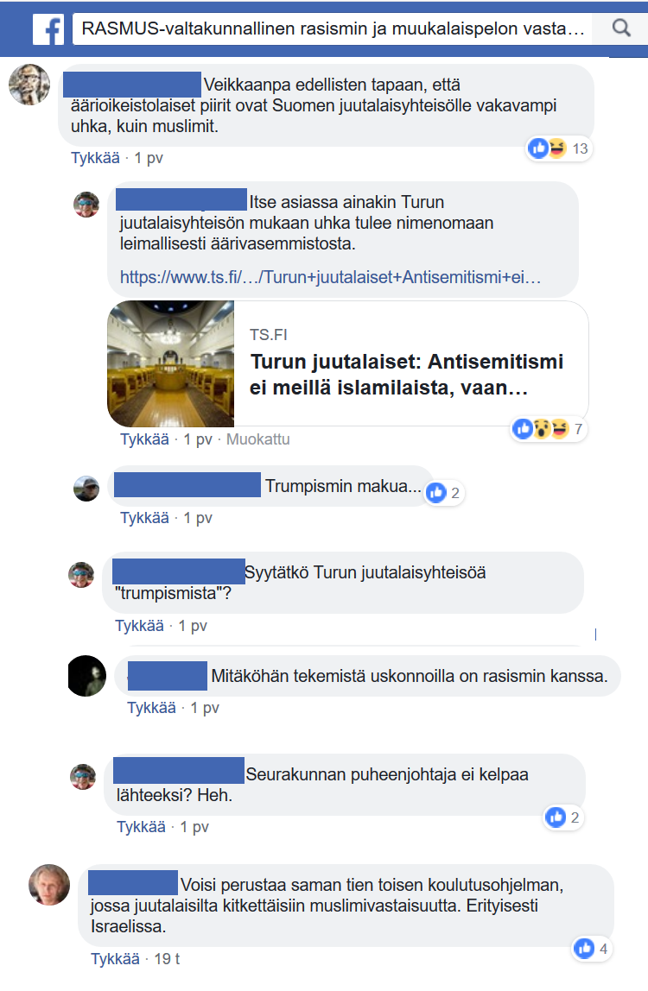
Task: Open like count on Trumpismin makua comment
Action: pyautogui.click(x=443, y=492)
